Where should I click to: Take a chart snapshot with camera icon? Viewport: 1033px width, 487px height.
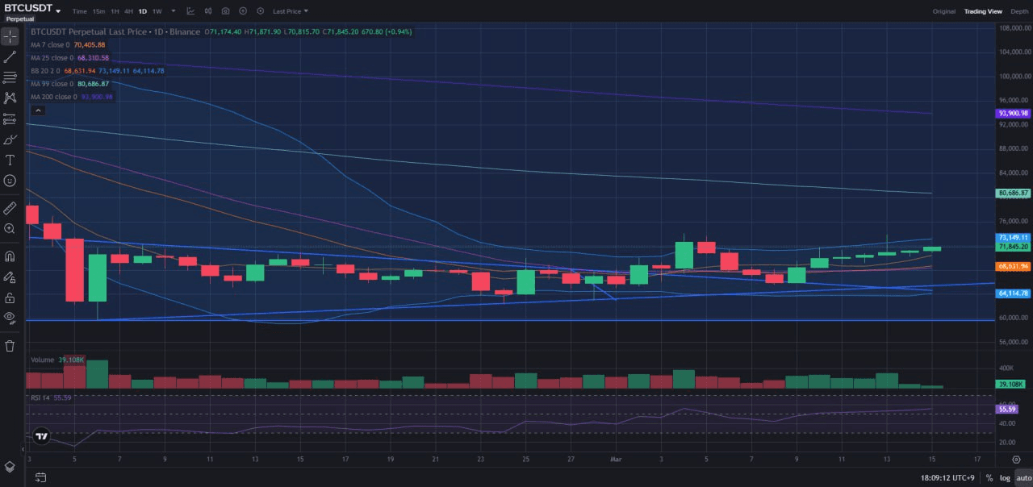click(x=225, y=11)
